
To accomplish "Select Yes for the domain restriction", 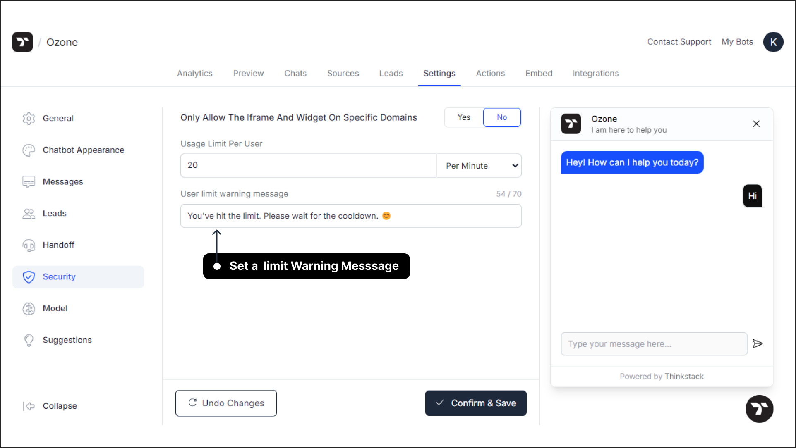I will (x=464, y=117).
